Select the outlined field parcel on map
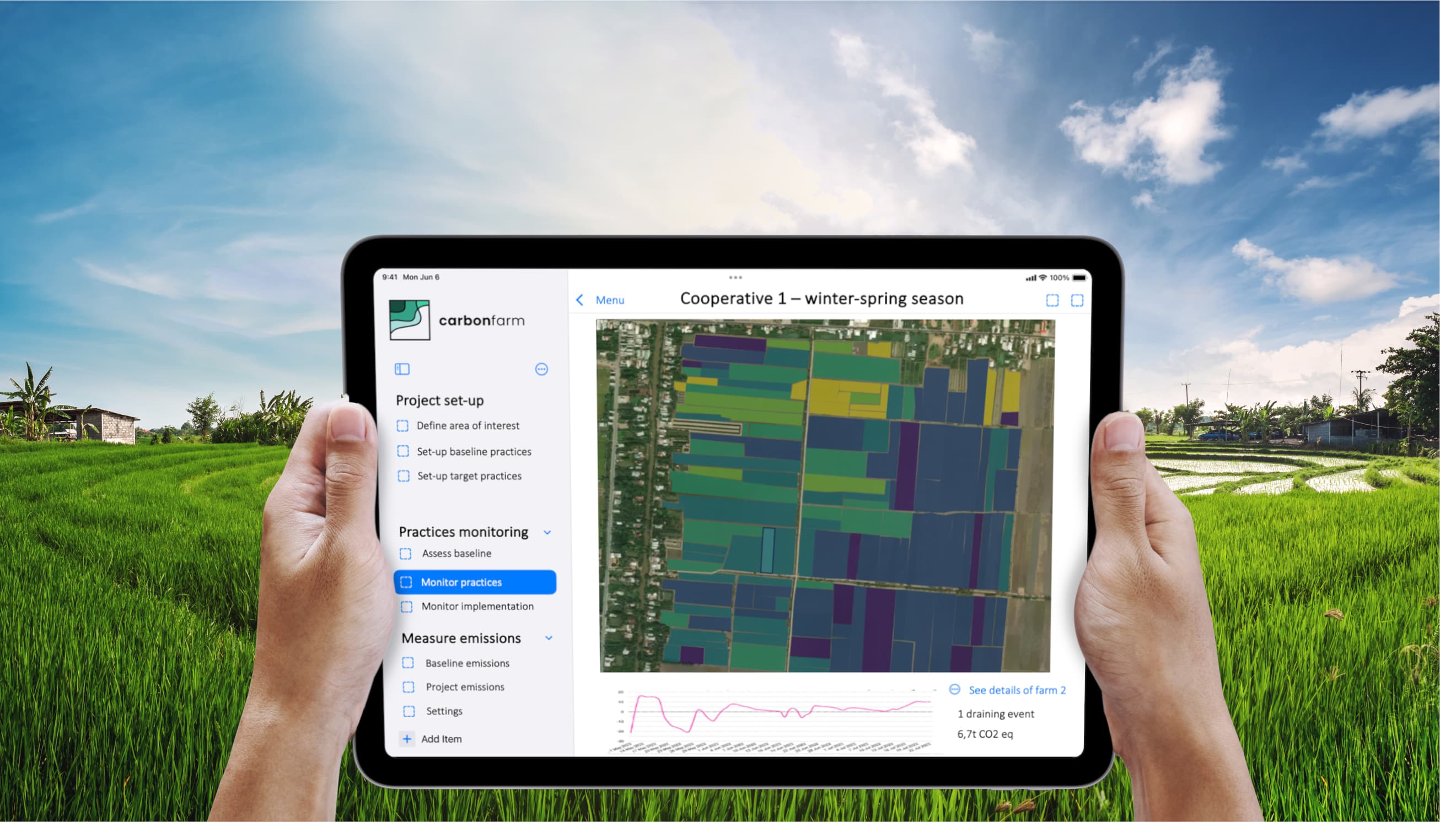The height and width of the screenshot is (822, 1440). coord(768,550)
